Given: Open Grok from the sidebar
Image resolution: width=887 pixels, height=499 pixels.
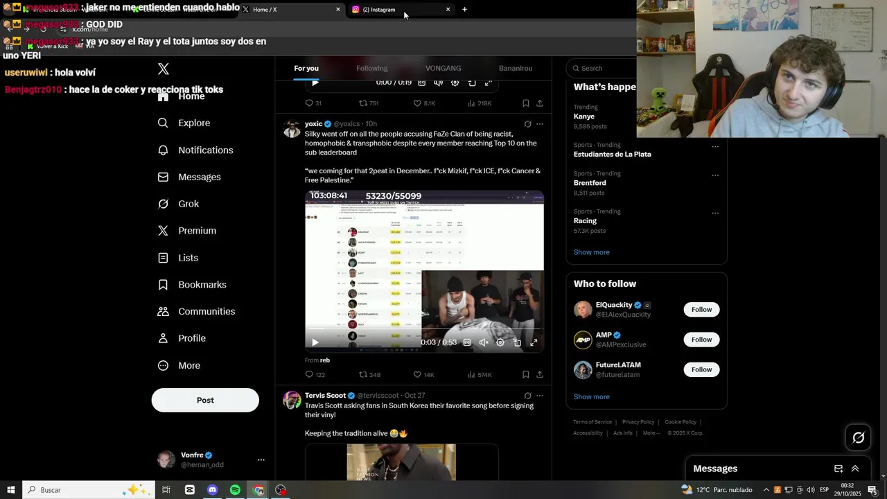Looking at the screenshot, I should pos(178,204).
